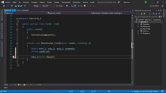Save the current file with disk icon
166x93 pixels.
[x=18, y=6]
